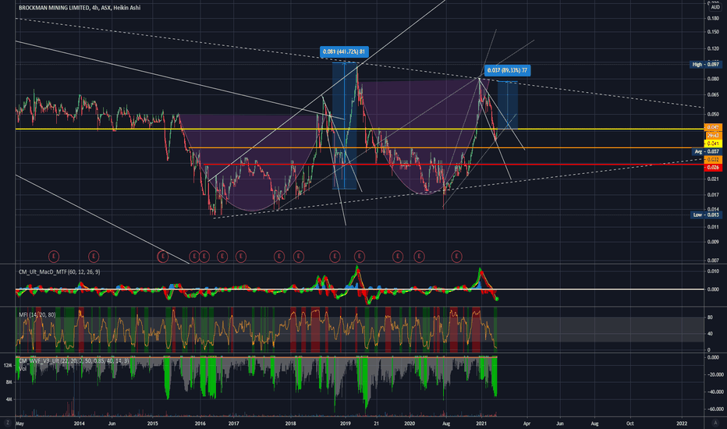The width and height of the screenshot is (727, 429).
Task: Click the 0.150 price scale value
Action: click(713, 32)
